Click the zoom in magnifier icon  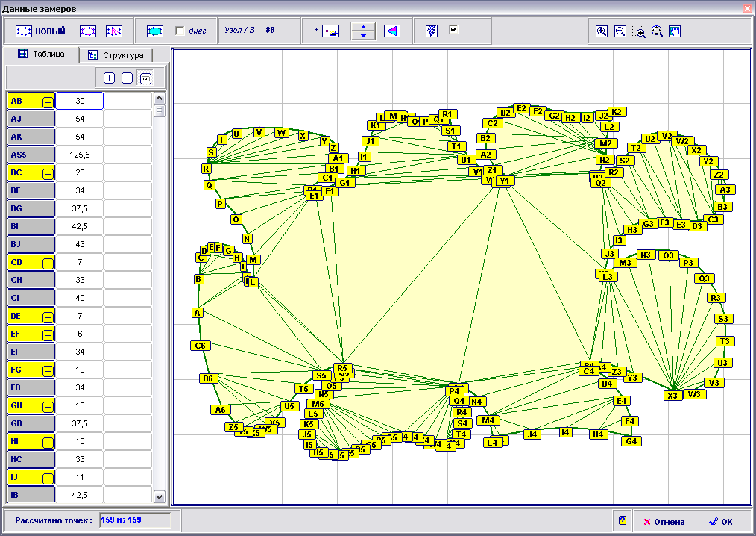click(602, 31)
